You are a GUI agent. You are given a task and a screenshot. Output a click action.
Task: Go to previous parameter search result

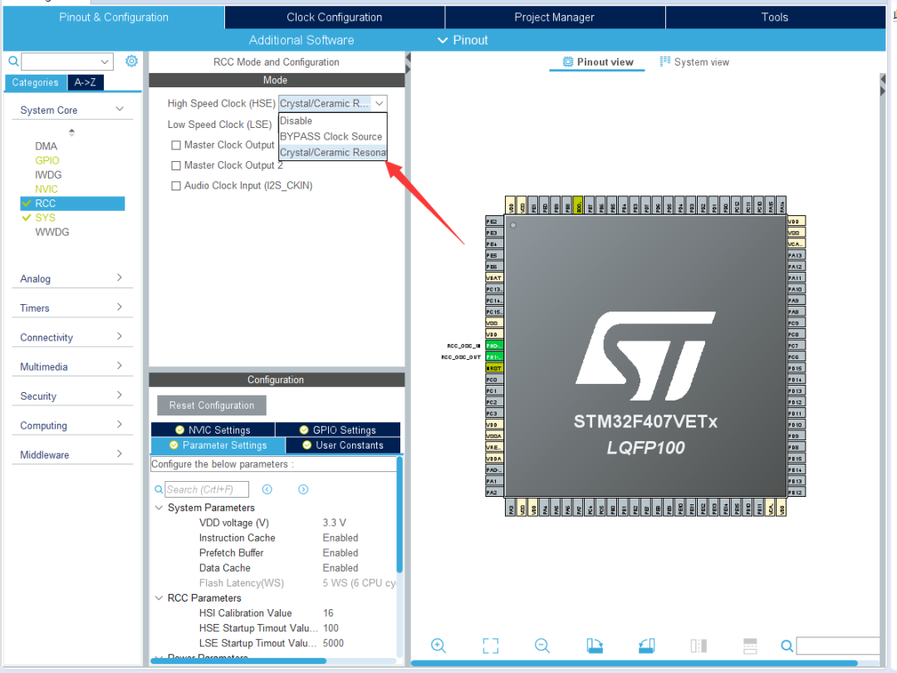point(267,489)
